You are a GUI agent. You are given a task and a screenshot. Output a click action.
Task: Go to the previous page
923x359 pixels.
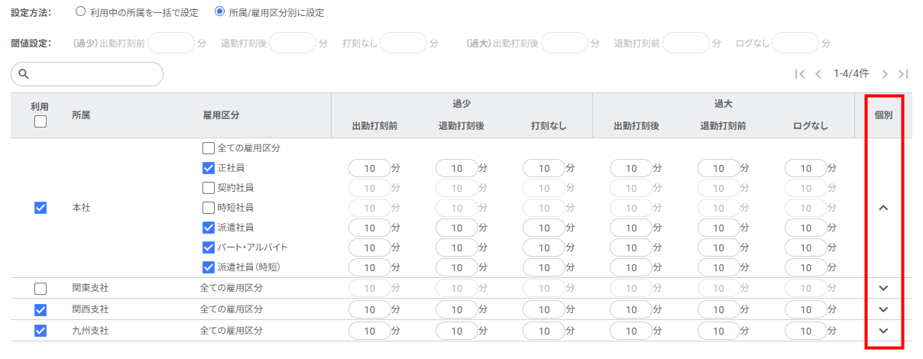(x=818, y=74)
